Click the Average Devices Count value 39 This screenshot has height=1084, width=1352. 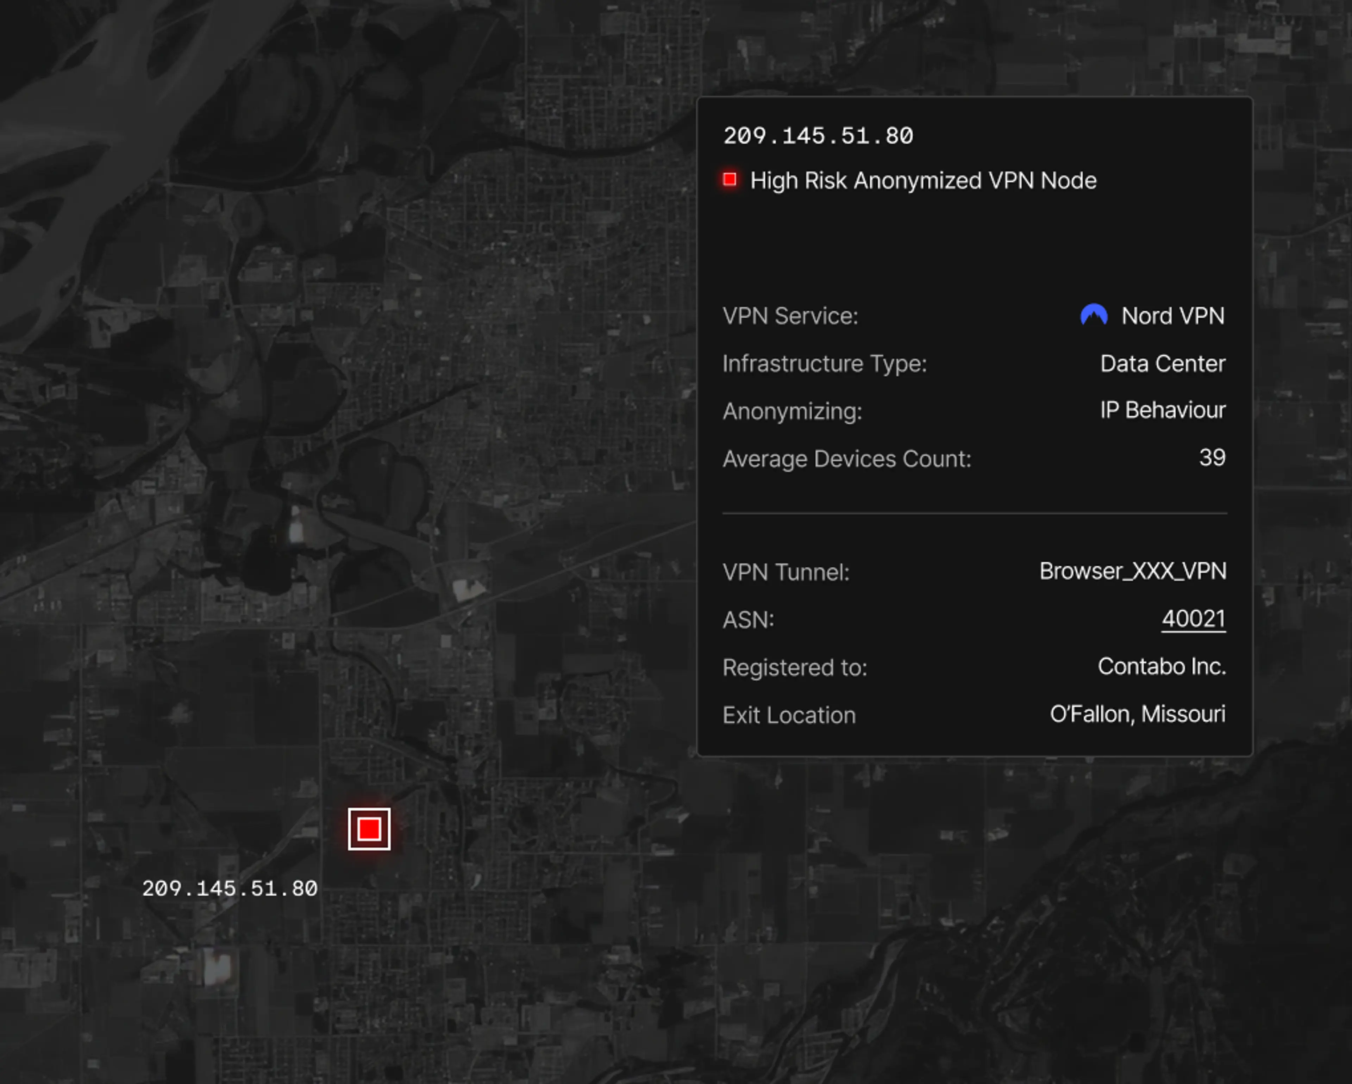coord(1212,457)
